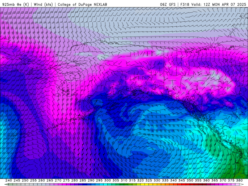
Task: Click the "F318" forecast hour text
Action: point(185,4)
